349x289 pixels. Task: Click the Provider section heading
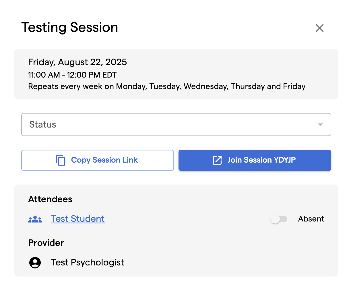pyautogui.click(x=46, y=243)
